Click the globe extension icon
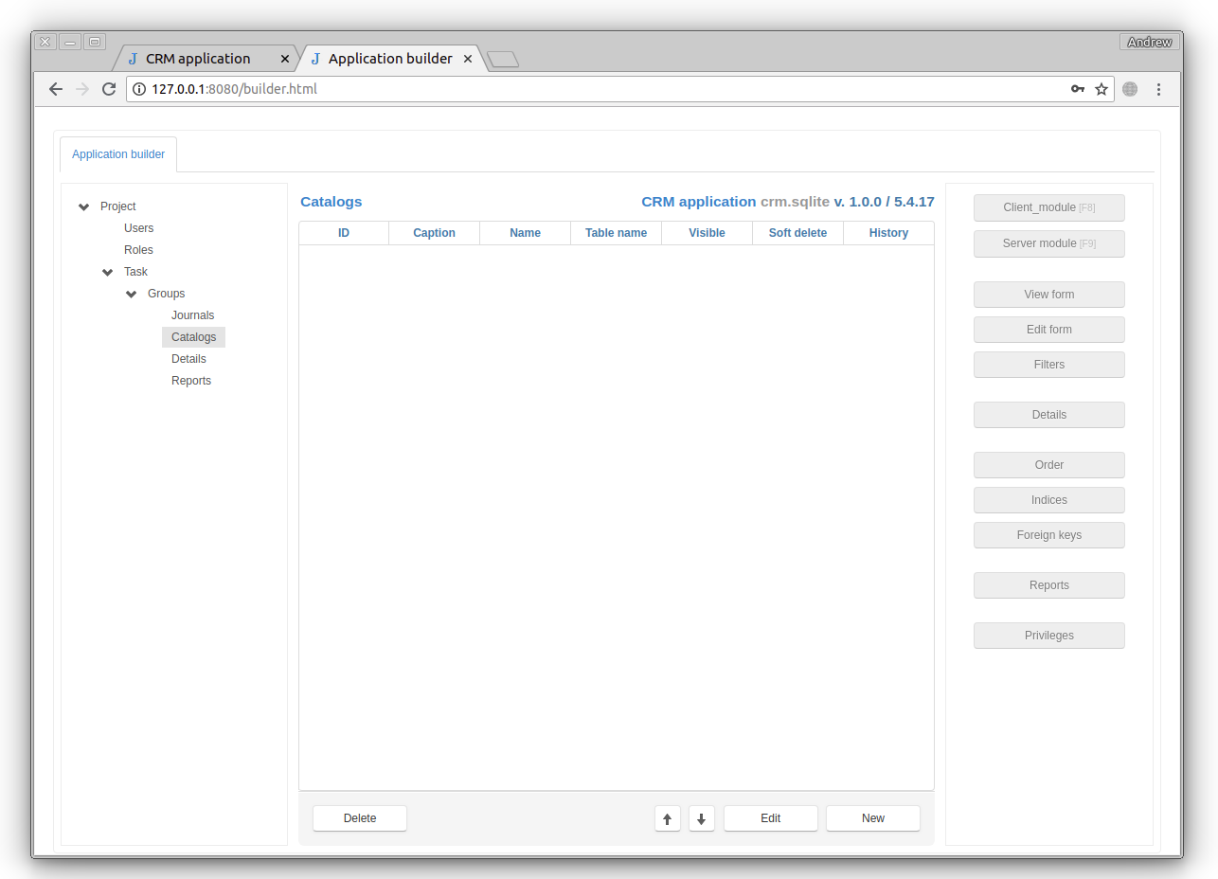The height and width of the screenshot is (879, 1218). 1130,89
